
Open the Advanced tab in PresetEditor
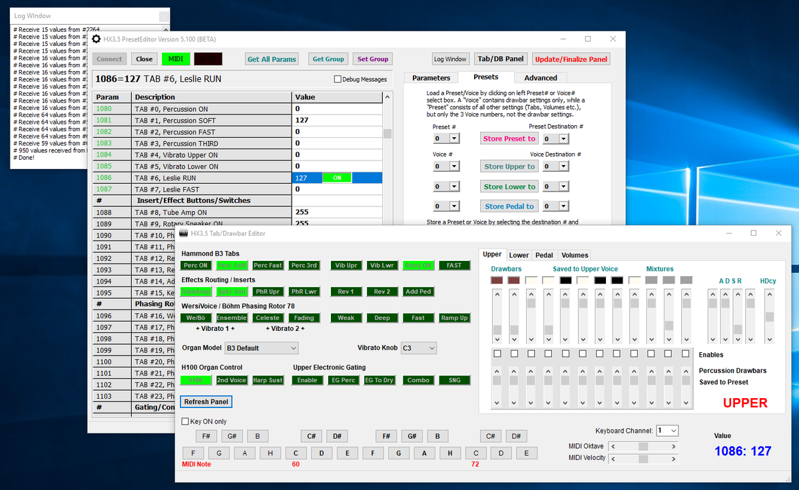541,78
